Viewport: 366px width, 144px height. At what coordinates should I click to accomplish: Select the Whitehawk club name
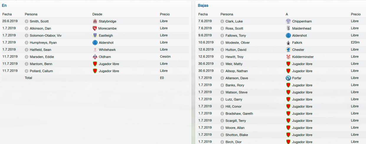point(107,50)
